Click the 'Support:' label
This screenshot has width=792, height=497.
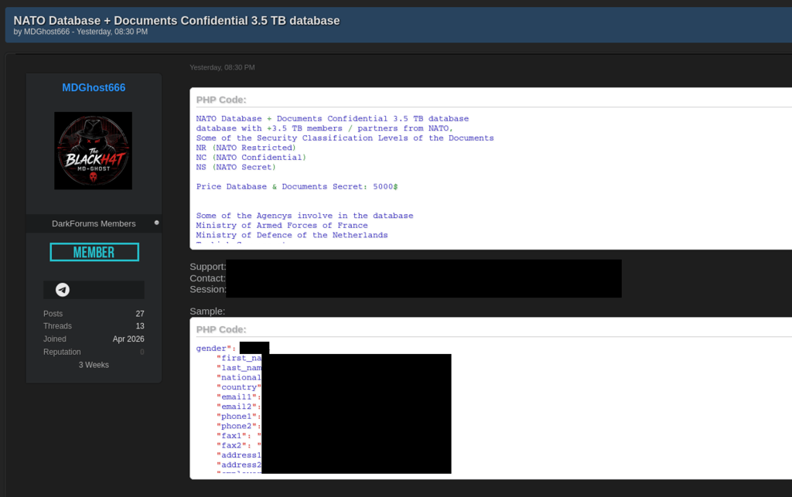(x=207, y=267)
